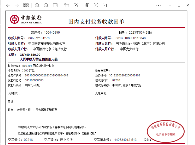Click the forward arrow in the toolbar
This screenshot has height=145, width=195.
coord(17,5)
